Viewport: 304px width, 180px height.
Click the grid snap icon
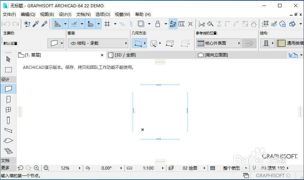pyautogui.click(x=107, y=24)
